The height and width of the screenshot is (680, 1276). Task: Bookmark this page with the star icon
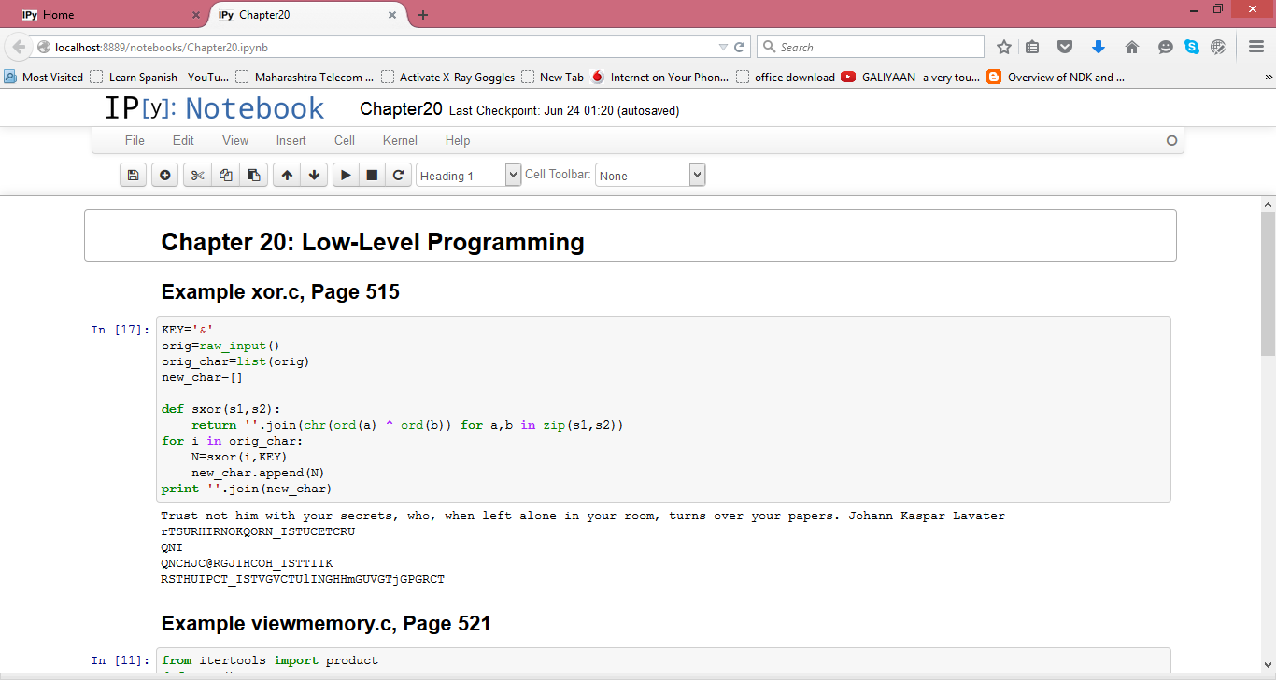click(x=1004, y=47)
